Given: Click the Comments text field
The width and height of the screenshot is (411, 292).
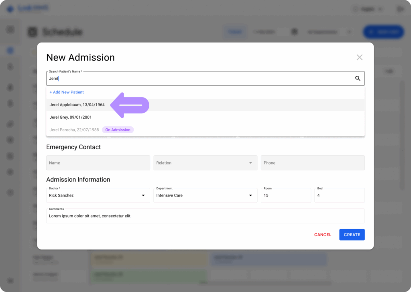Looking at the screenshot, I should (x=205, y=216).
